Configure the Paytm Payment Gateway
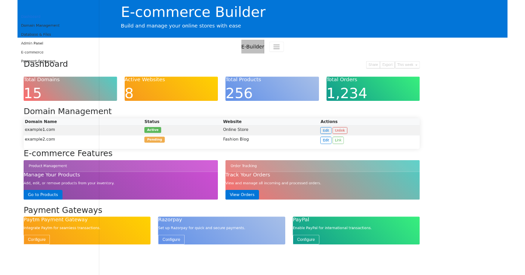Viewport: 525px width, 275px height. (x=37, y=239)
